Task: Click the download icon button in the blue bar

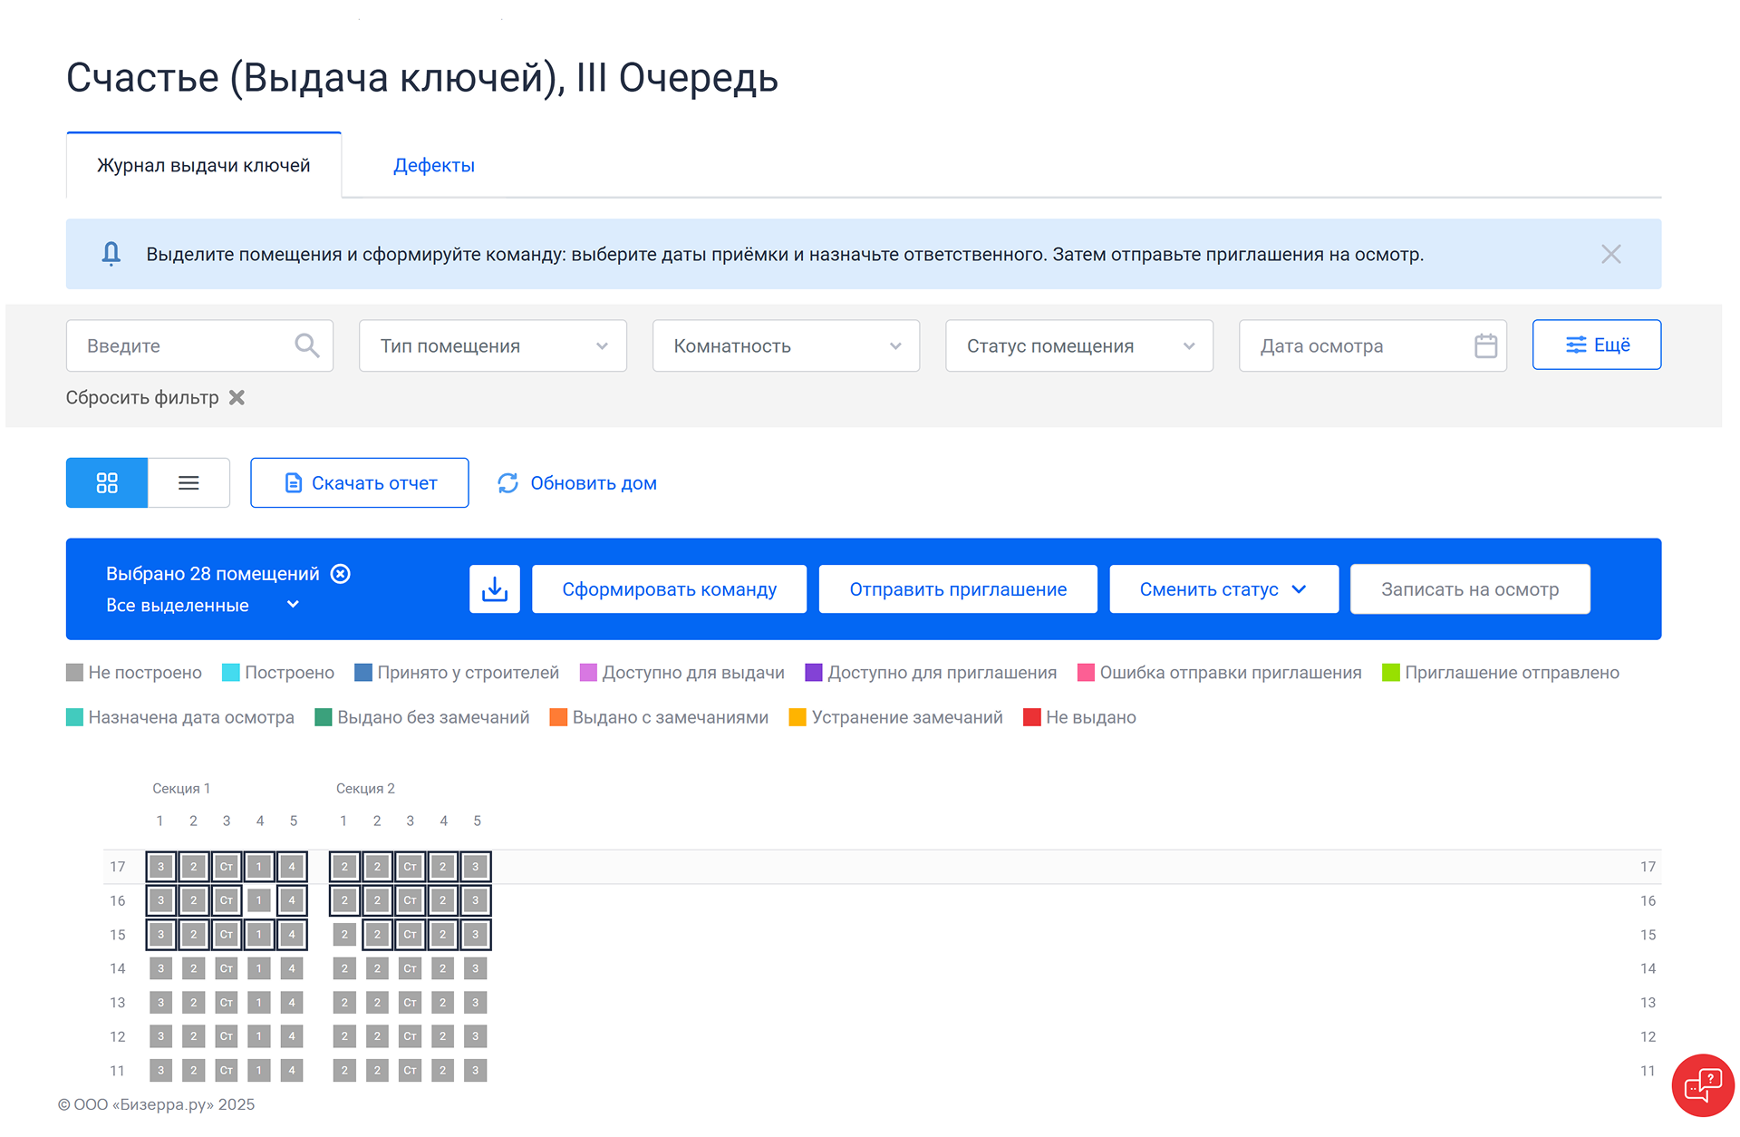Action: 495,589
